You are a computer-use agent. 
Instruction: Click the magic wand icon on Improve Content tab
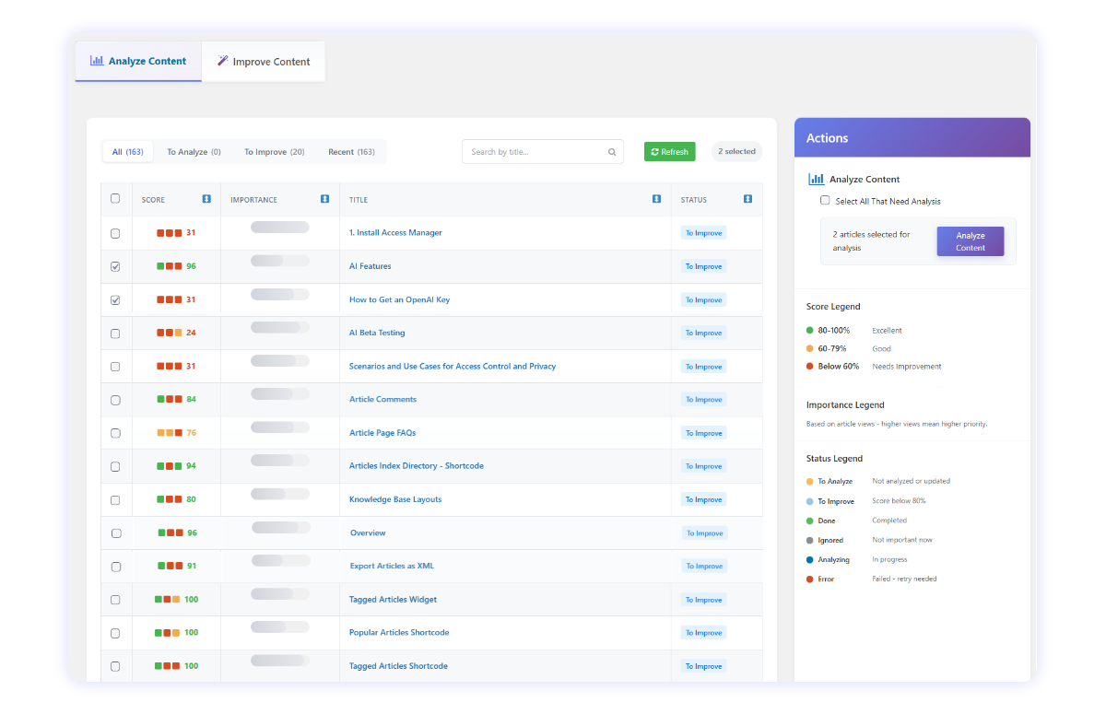tap(222, 62)
